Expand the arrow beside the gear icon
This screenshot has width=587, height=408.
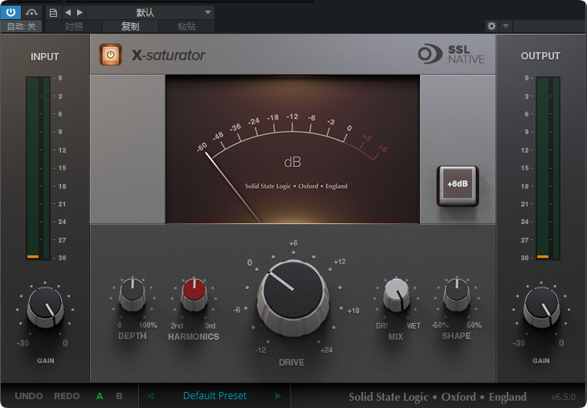[506, 26]
